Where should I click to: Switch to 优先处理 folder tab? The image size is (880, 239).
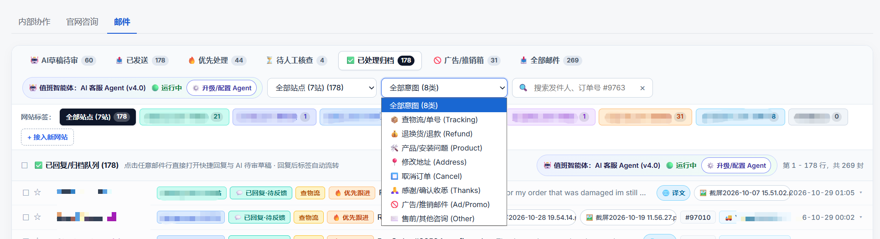(x=217, y=60)
